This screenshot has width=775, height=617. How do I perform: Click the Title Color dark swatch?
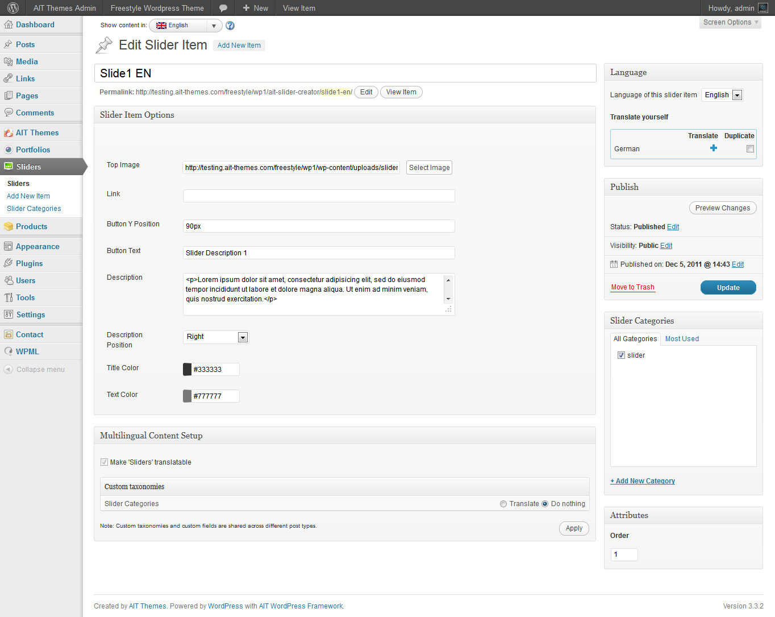pos(187,370)
